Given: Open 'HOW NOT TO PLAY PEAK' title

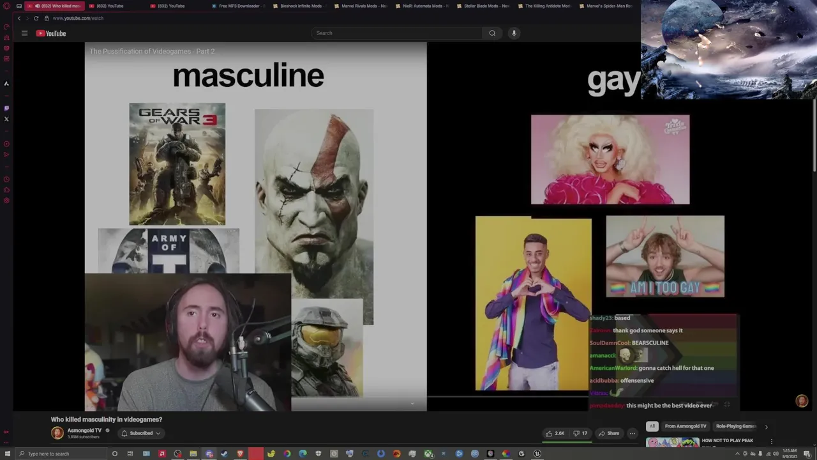Looking at the screenshot, I should 728,440.
